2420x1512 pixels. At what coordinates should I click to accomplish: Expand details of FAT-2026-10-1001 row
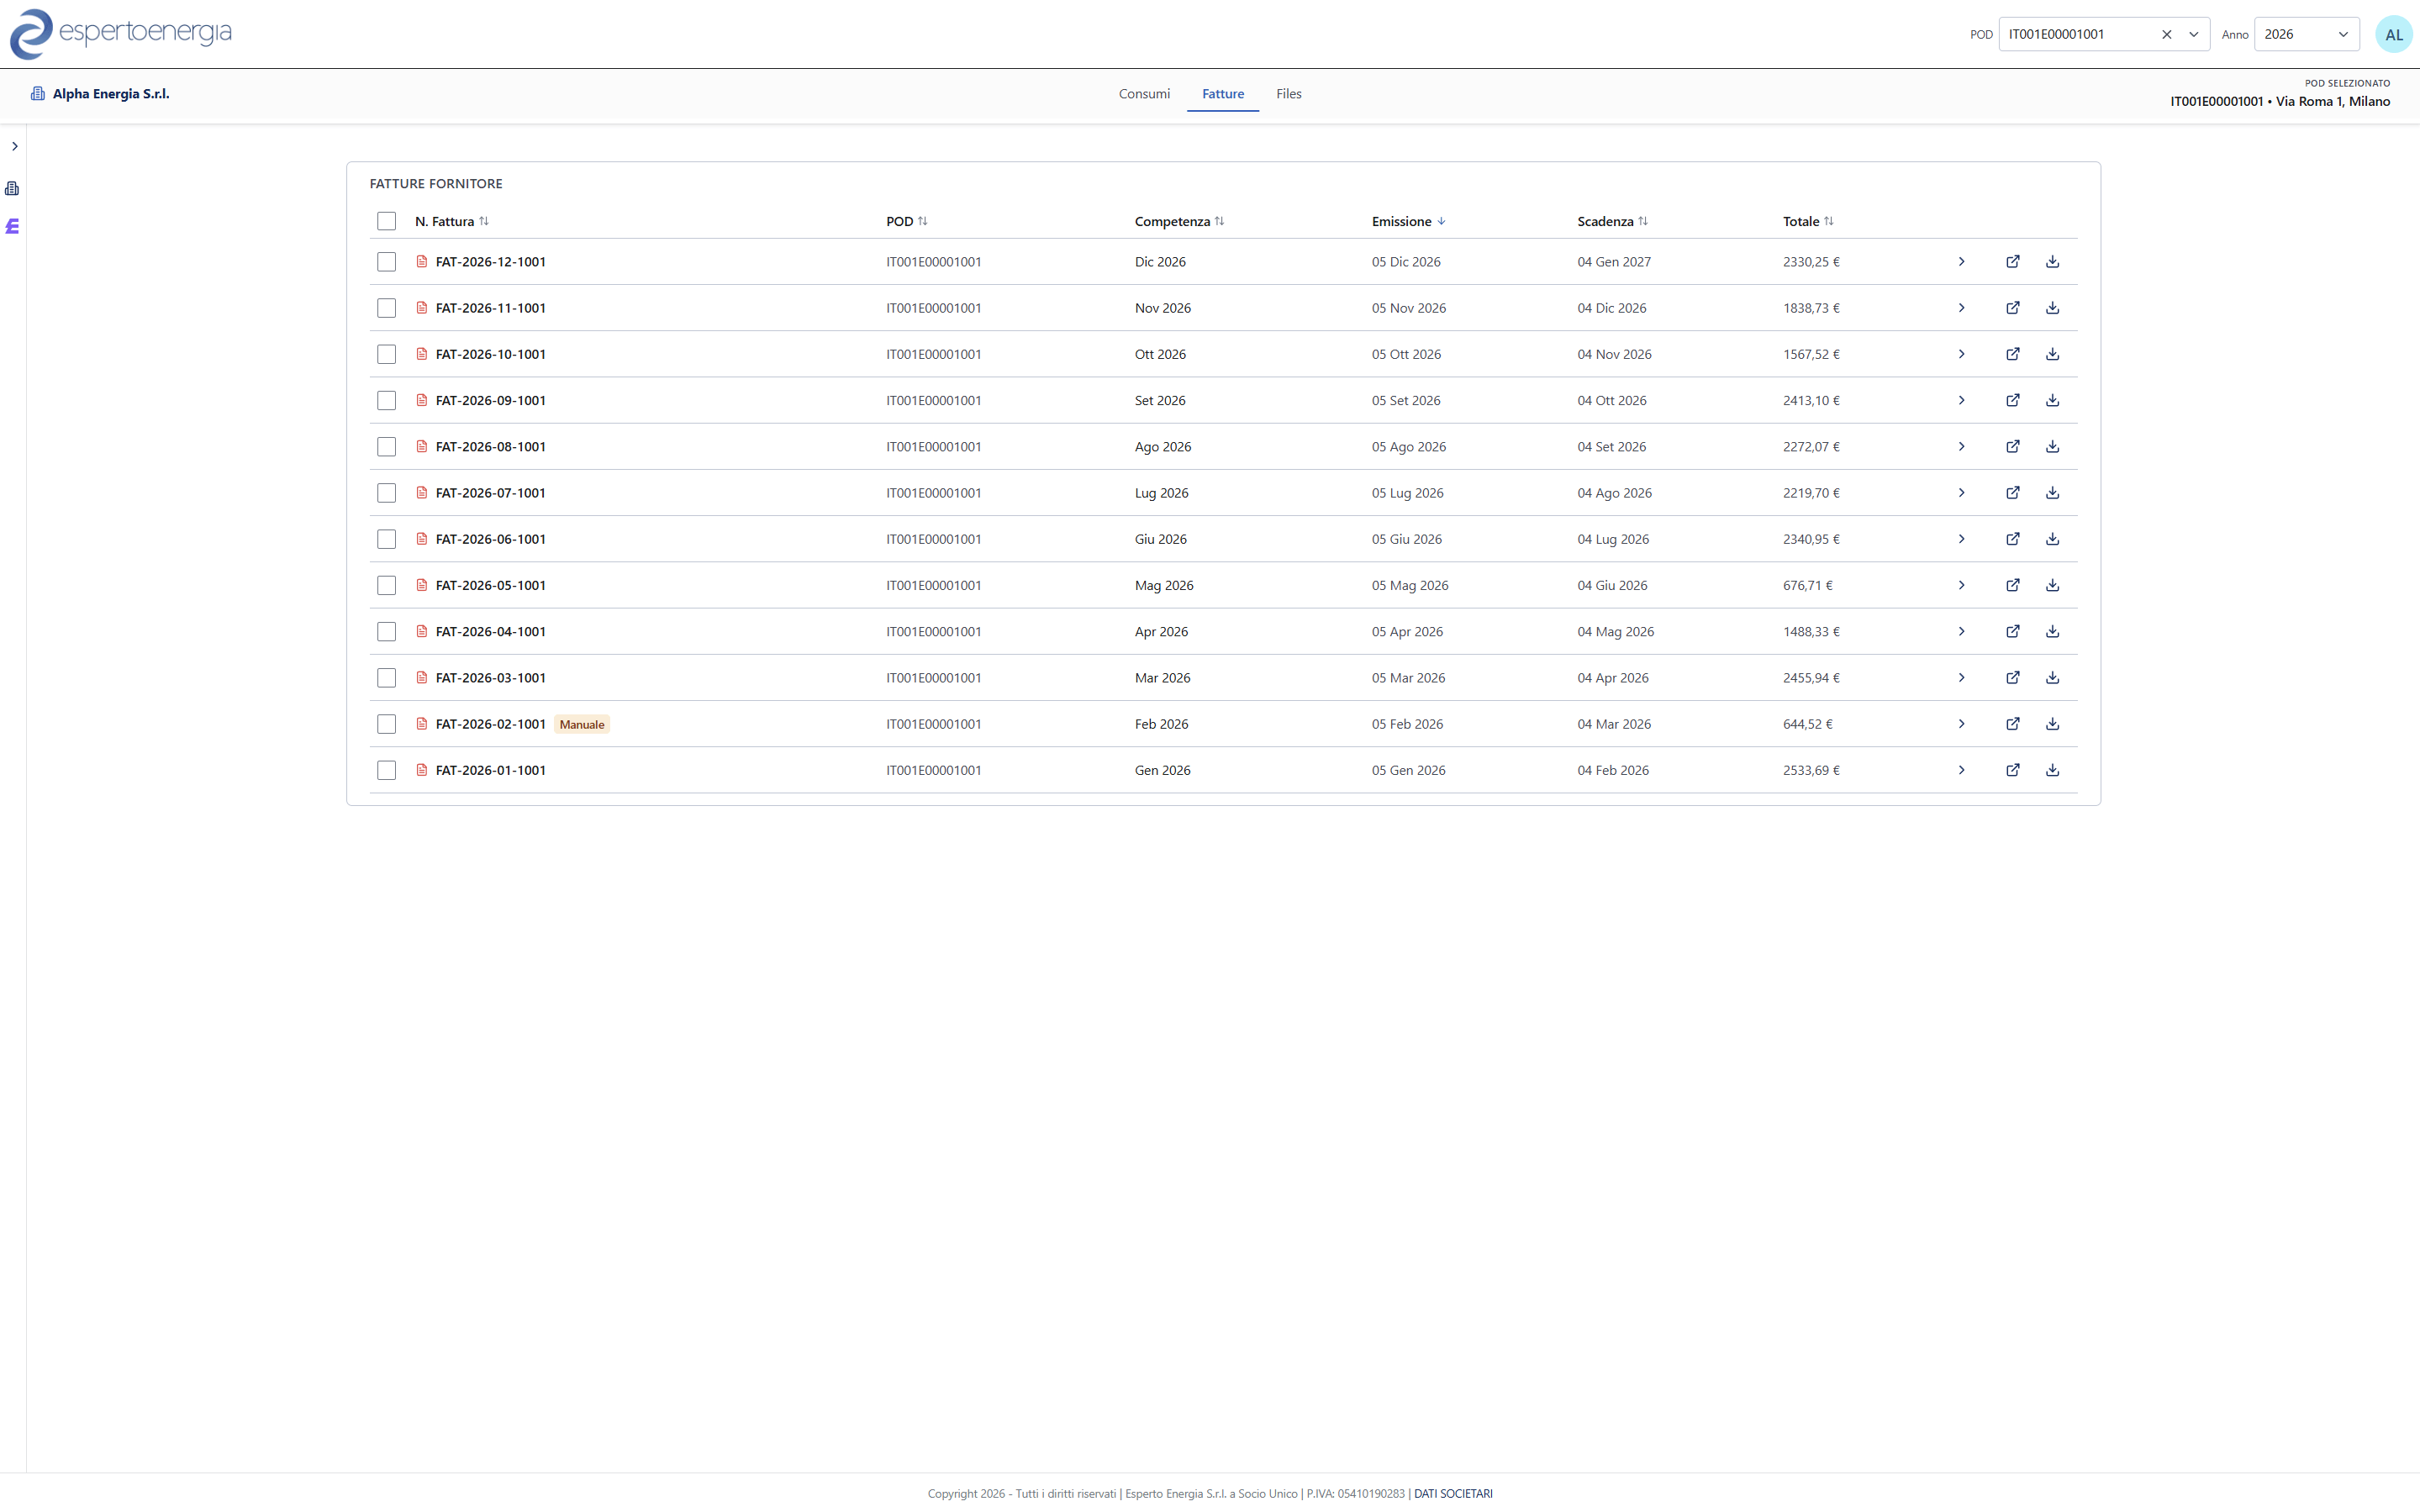(1961, 354)
